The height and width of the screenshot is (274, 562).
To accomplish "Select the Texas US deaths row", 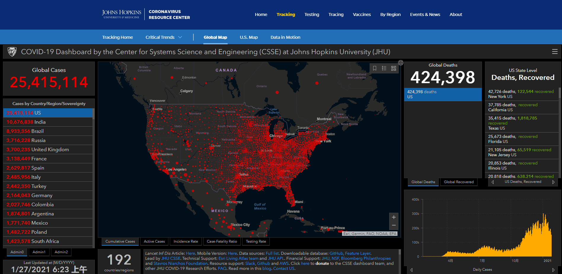I will point(522,123).
